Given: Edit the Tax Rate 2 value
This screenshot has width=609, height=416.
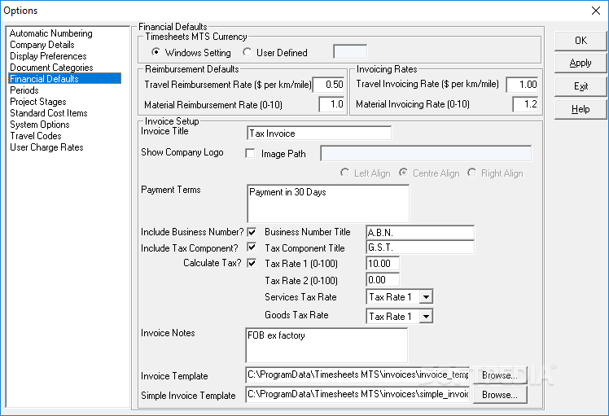Looking at the screenshot, I should pos(383,280).
